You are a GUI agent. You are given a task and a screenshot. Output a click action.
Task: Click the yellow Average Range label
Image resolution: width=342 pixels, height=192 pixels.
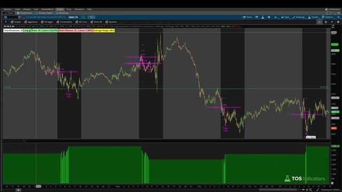[104, 30]
